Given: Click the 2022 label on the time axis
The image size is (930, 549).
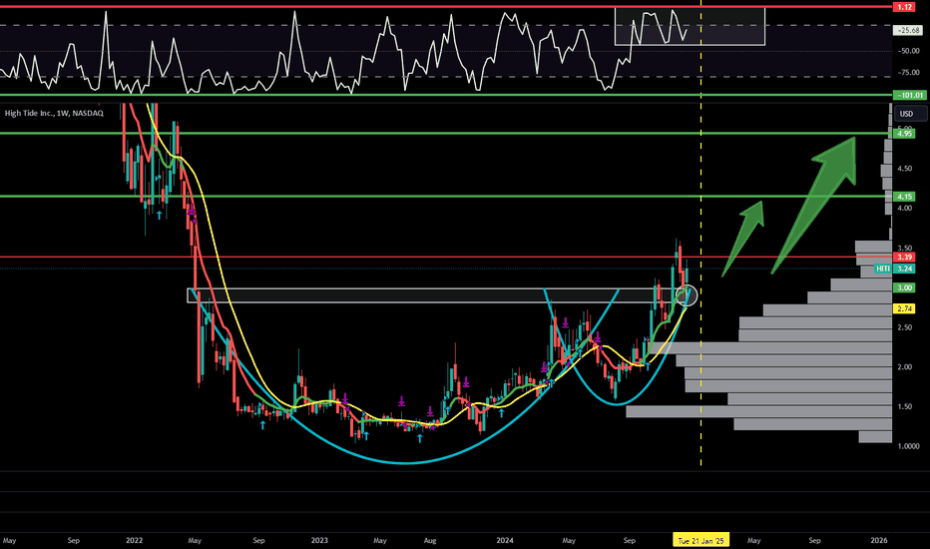Looking at the screenshot, I should coord(134,541).
